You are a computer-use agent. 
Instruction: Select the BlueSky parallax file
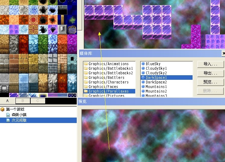(166, 64)
